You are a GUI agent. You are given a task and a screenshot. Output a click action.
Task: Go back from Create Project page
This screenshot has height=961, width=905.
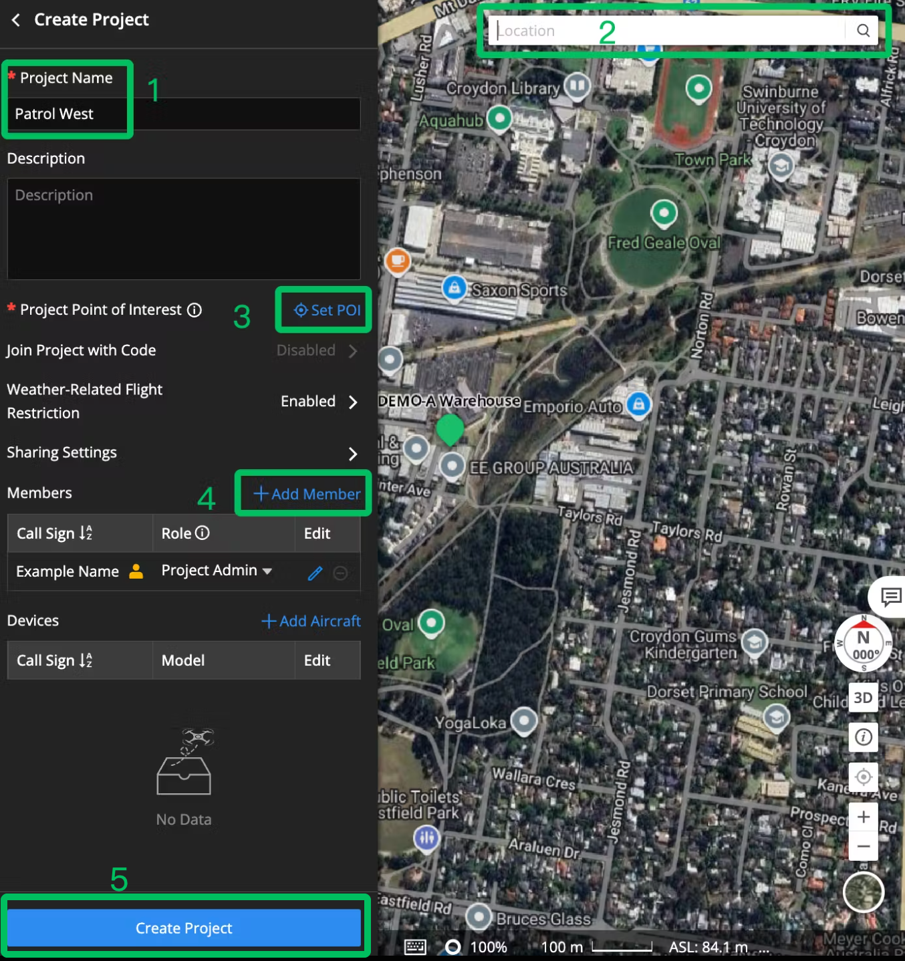coord(16,20)
